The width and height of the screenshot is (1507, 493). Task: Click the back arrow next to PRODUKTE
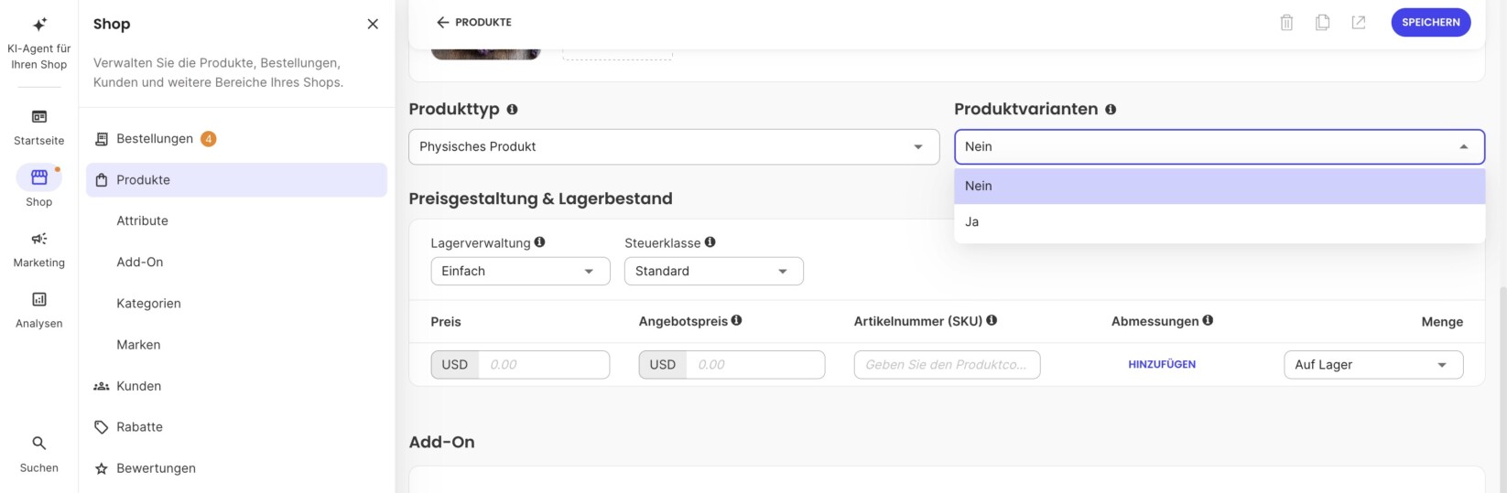click(442, 22)
